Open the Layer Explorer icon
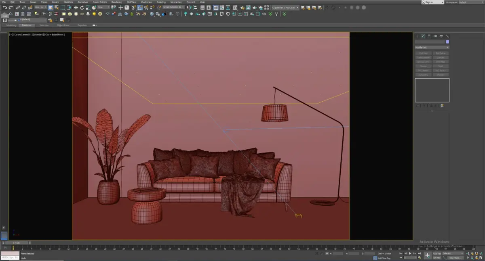The image size is (485, 261). click(x=209, y=7)
